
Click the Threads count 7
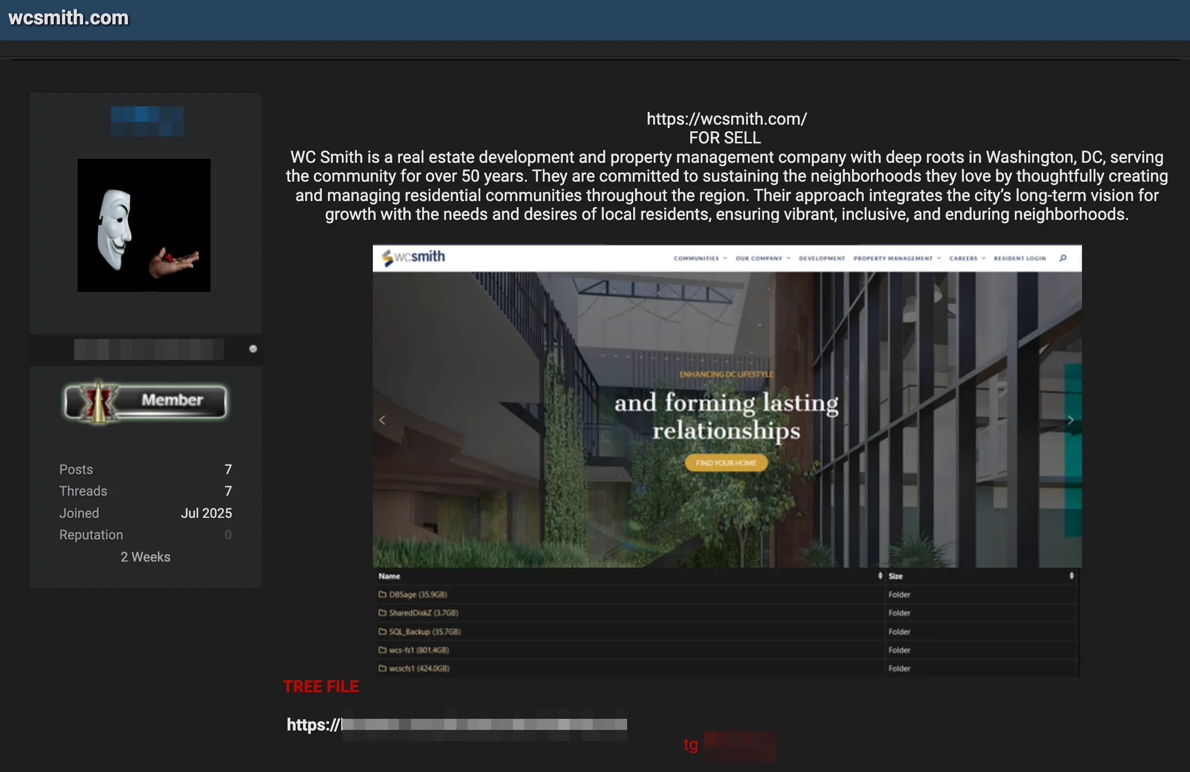click(228, 491)
